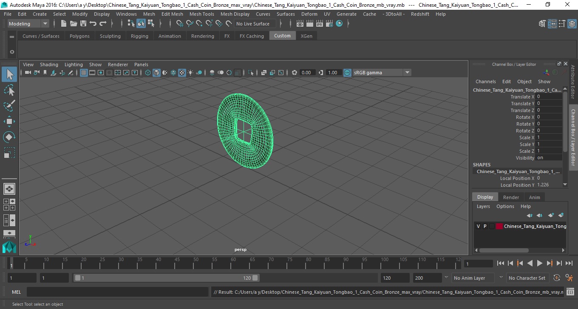
Task: Activate the Lasso Select tool in the toolbox
Action: [9, 90]
